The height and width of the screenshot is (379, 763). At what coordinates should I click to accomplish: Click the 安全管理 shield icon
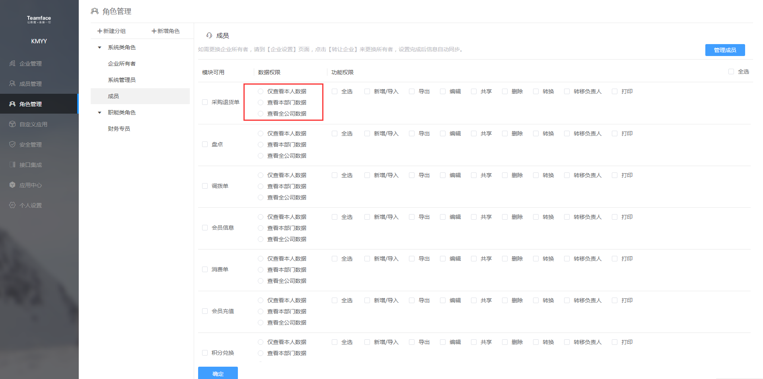click(12, 145)
